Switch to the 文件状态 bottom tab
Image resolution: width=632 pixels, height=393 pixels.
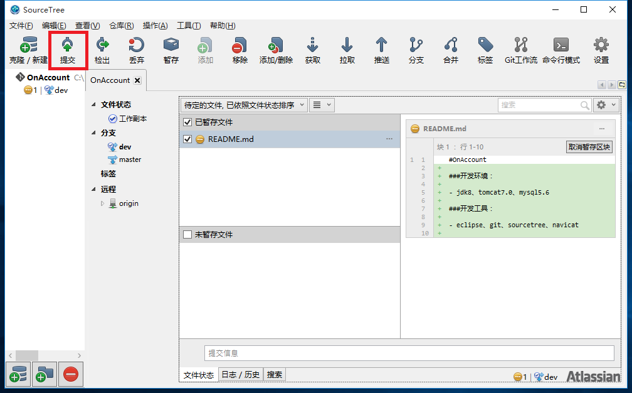[x=199, y=375]
